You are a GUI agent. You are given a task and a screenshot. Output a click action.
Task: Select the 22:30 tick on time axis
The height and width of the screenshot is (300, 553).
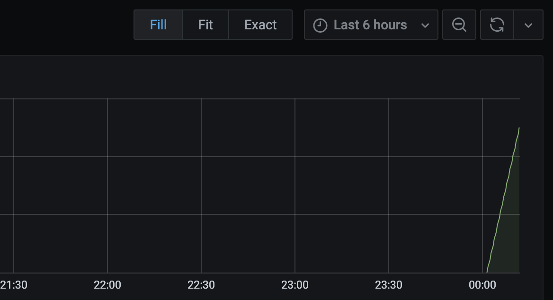(x=201, y=285)
